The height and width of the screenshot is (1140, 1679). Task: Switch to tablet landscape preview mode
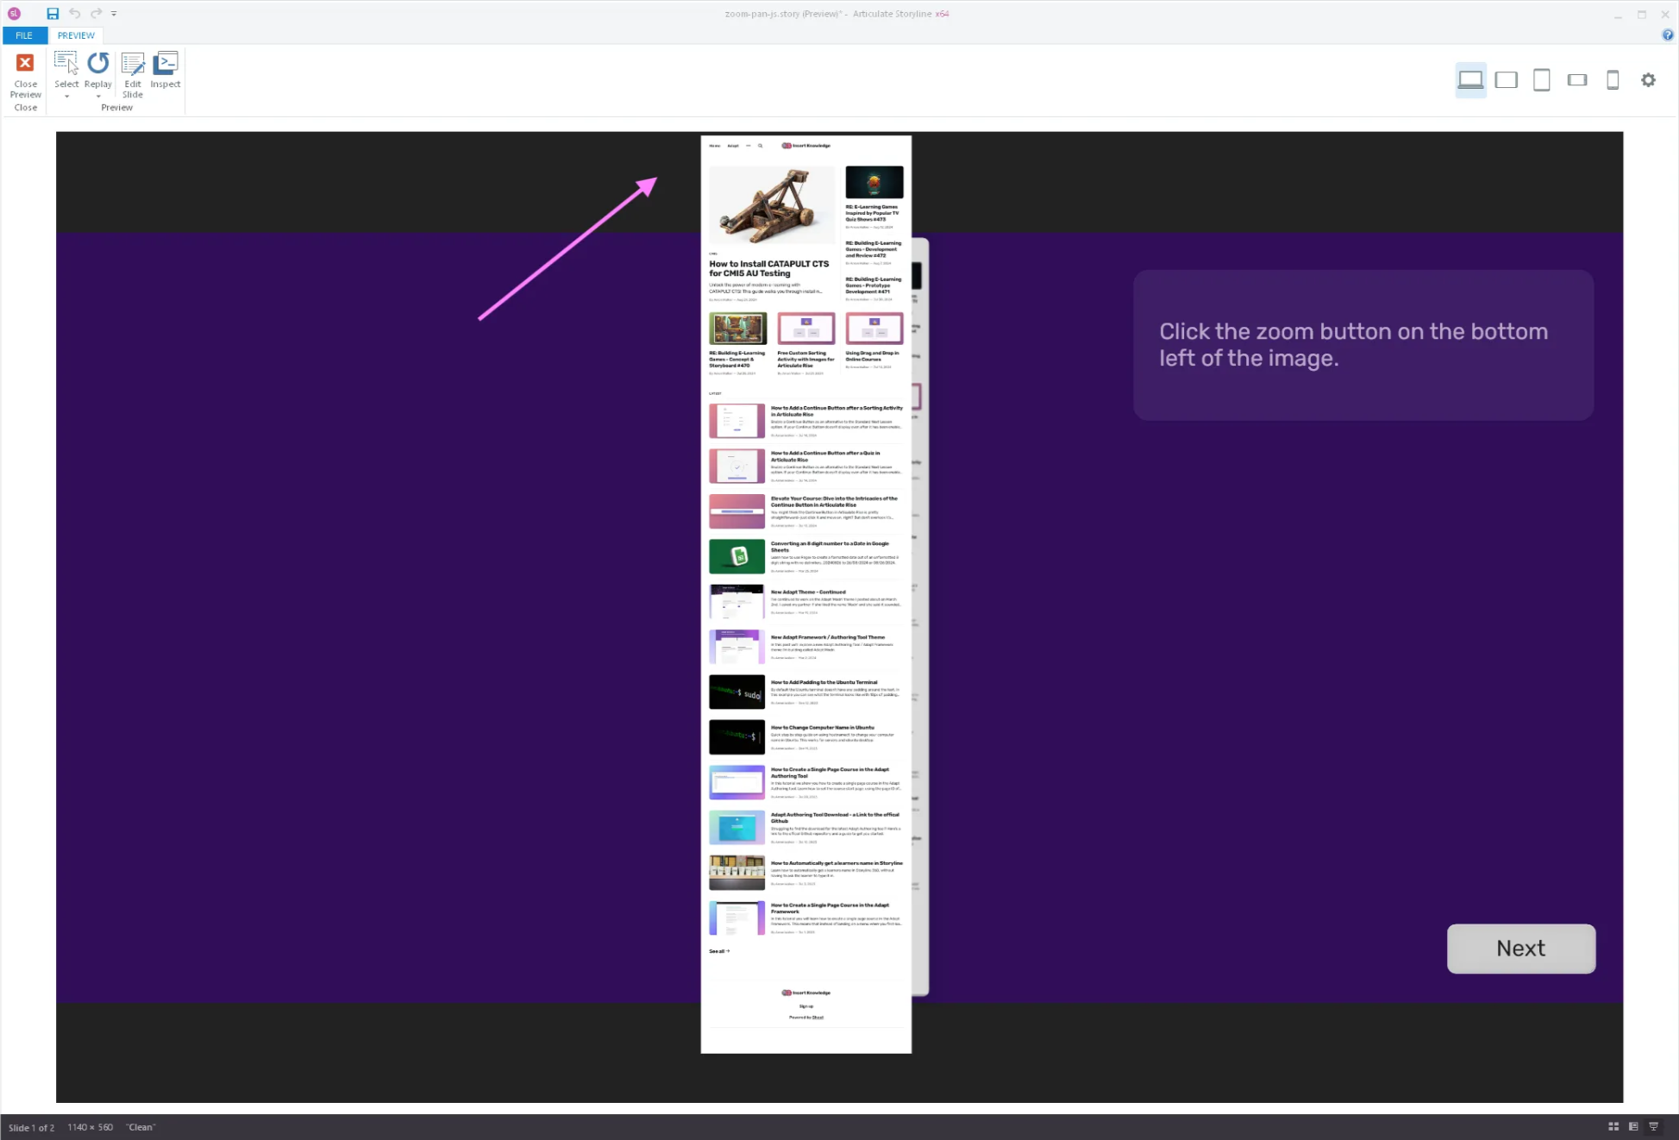point(1506,80)
